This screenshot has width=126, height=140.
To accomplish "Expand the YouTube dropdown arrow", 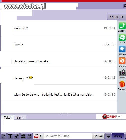I will tap(40, 136).
